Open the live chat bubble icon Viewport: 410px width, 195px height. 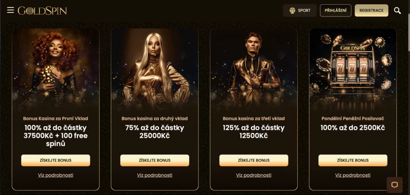[x=394, y=185]
